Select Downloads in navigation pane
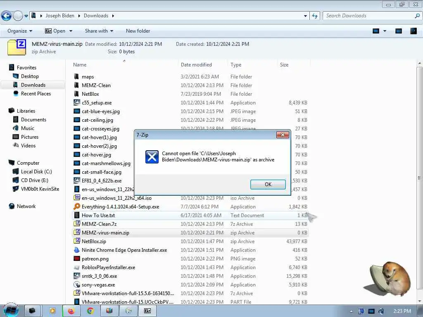Screen dimensions: 423x317 33,85
